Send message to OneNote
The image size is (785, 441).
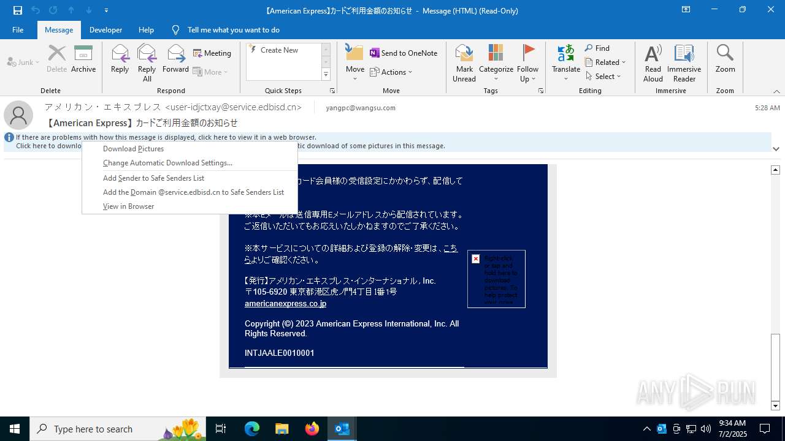click(x=403, y=53)
